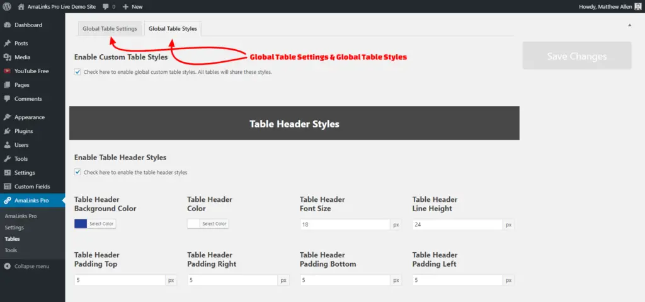The height and width of the screenshot is (302, 645).
Task: Collapse the panel with top-right triangle arrow
Action: 629,26
